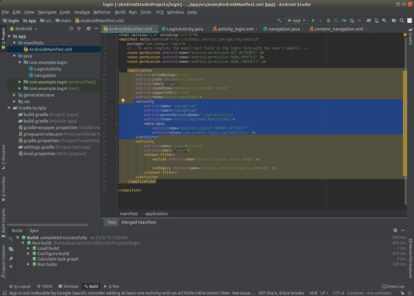Collapse the java folder

[14, 56]
